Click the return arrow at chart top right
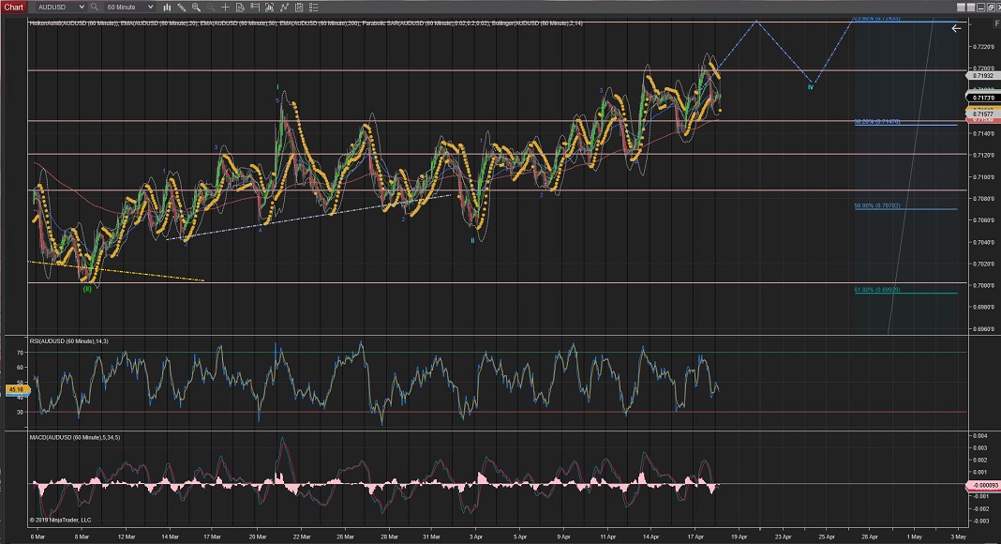Viewport: 1001px width, 544px height. 956,28
